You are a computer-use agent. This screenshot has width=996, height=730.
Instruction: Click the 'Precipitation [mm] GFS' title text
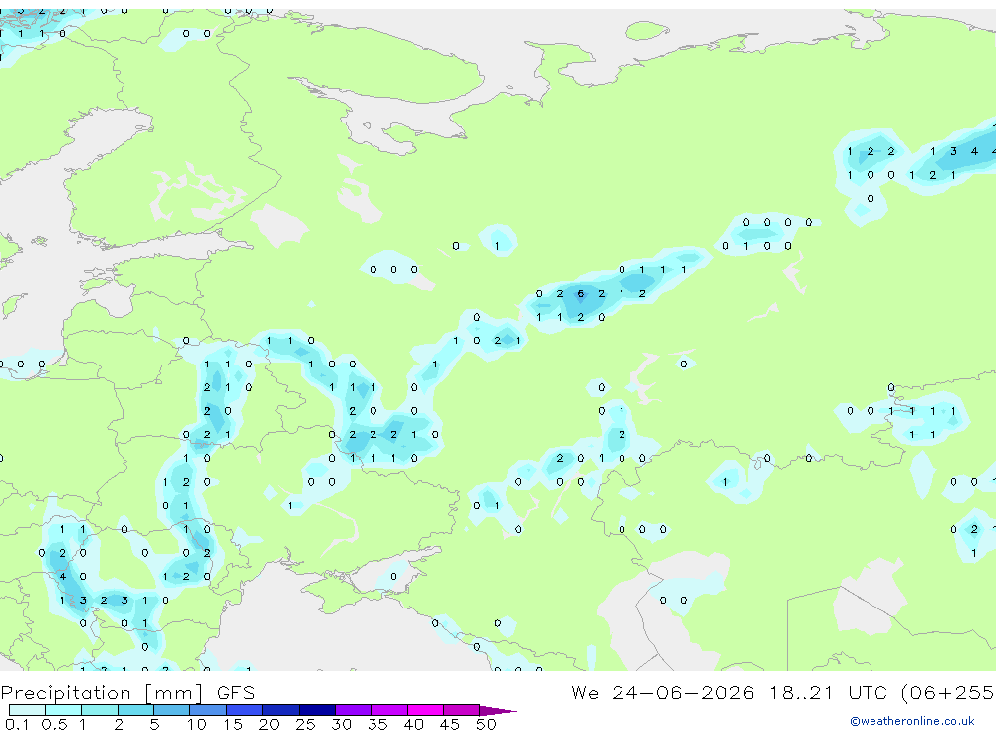(x=127, y=692)
